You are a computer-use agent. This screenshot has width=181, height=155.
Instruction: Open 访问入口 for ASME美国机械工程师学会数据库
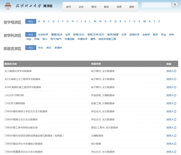tap(171, 87)
